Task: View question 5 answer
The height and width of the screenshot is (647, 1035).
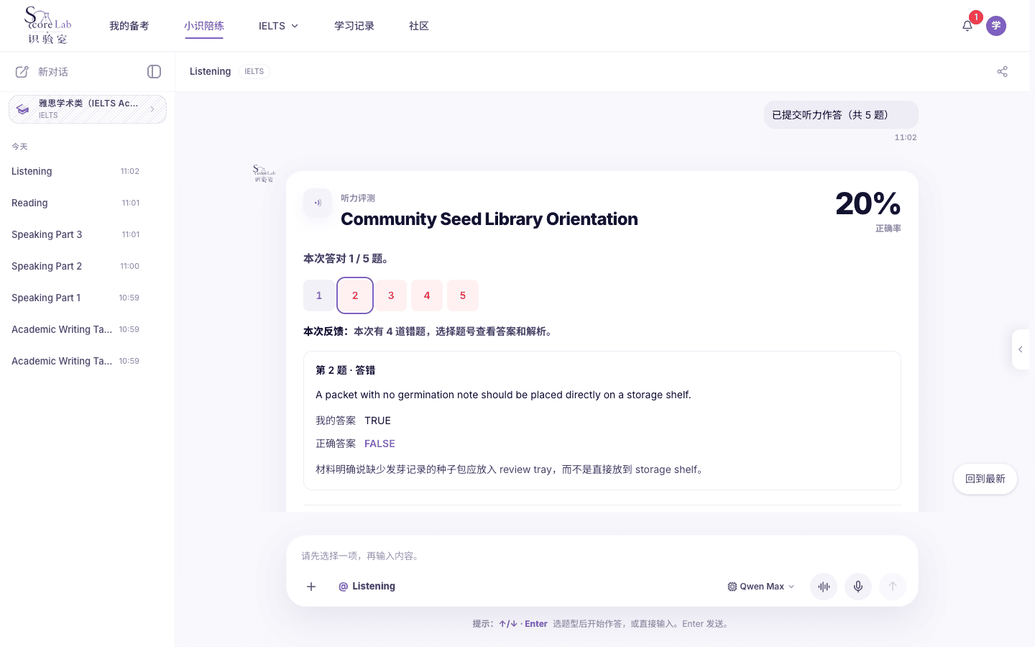Action: (x=463, y=295)
